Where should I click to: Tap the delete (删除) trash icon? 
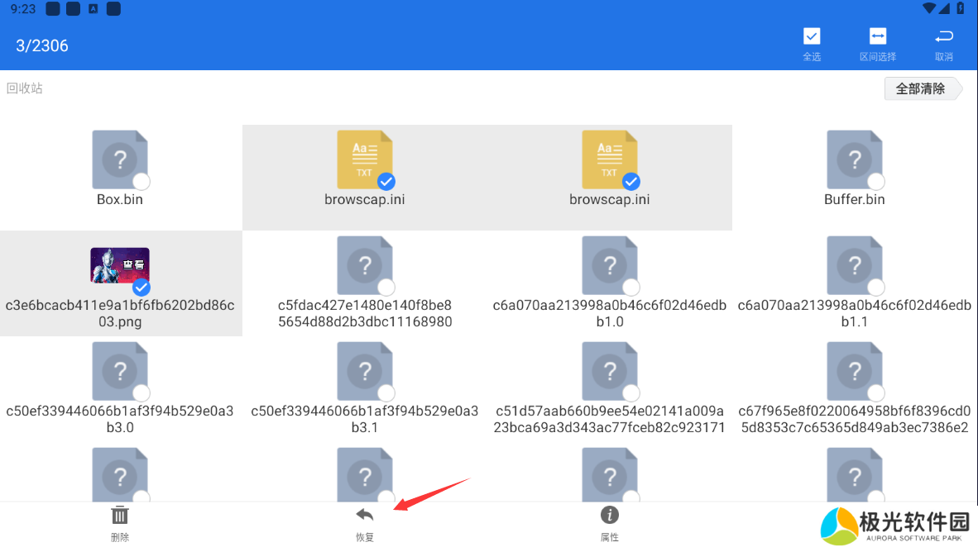pos(120,516)
